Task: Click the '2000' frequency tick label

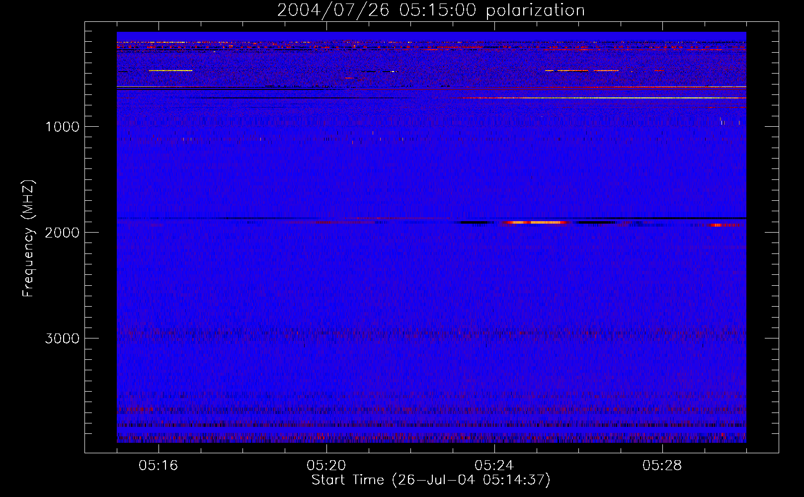Action: [x=62, y=233]
